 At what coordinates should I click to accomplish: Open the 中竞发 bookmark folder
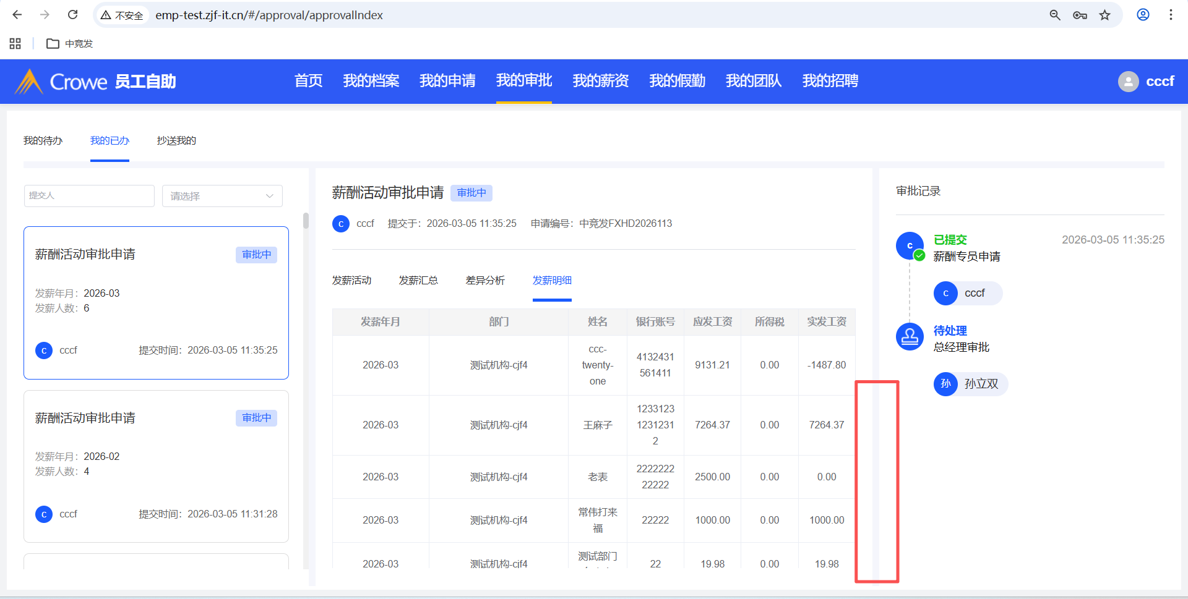pos(70,44)
